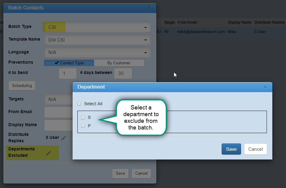
Task: Click the From Email input field
Action: [x=58, y=112]
